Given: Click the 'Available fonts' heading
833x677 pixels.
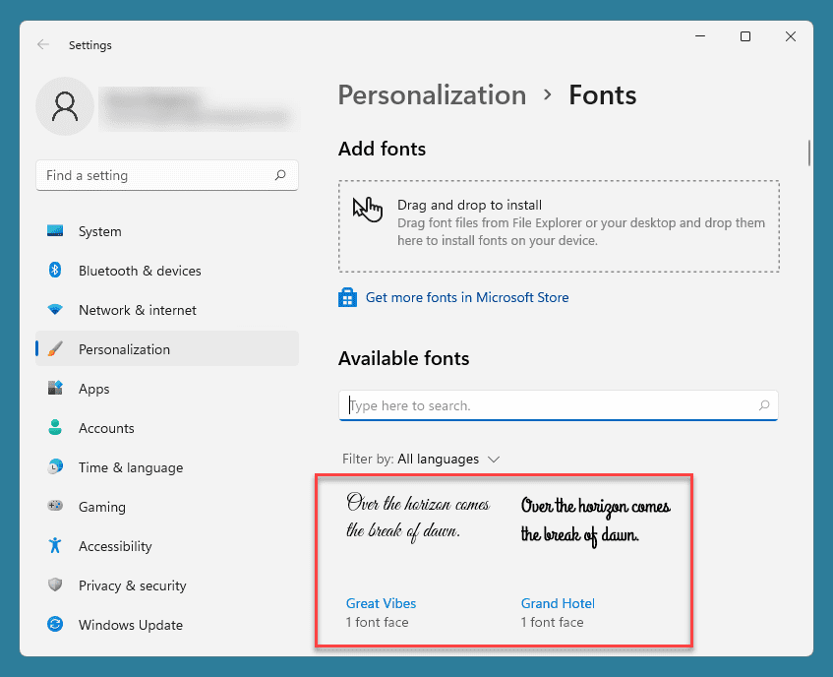Looking at the screenshot, I should pos(404,359).
